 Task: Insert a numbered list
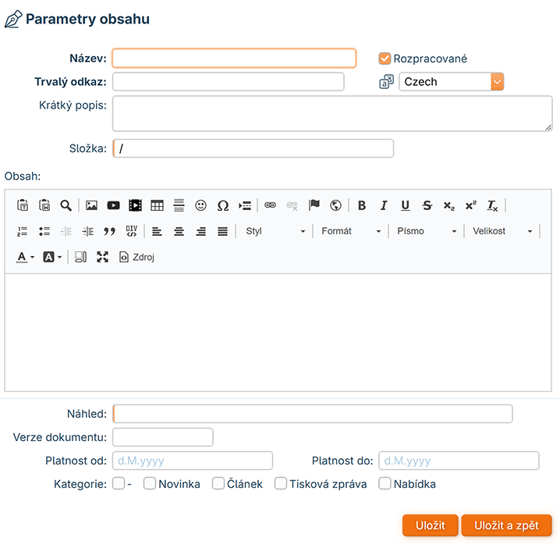pos(22,231)
